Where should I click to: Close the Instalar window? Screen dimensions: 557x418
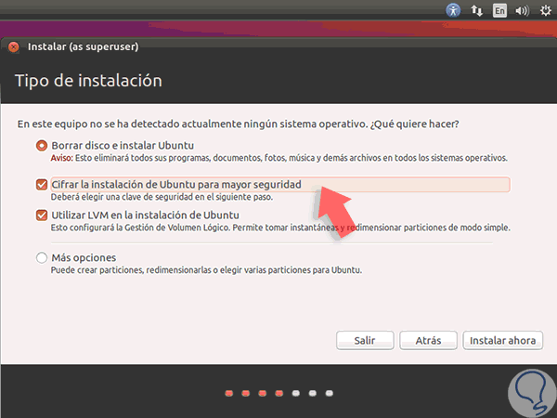(x=14, y=46)
